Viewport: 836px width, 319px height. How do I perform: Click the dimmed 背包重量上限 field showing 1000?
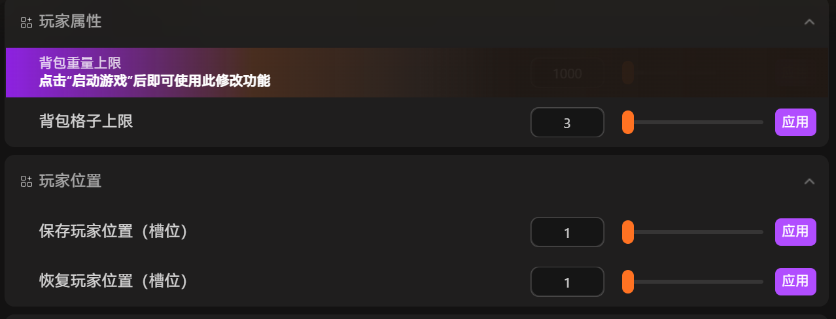click(x=566, y=73)
